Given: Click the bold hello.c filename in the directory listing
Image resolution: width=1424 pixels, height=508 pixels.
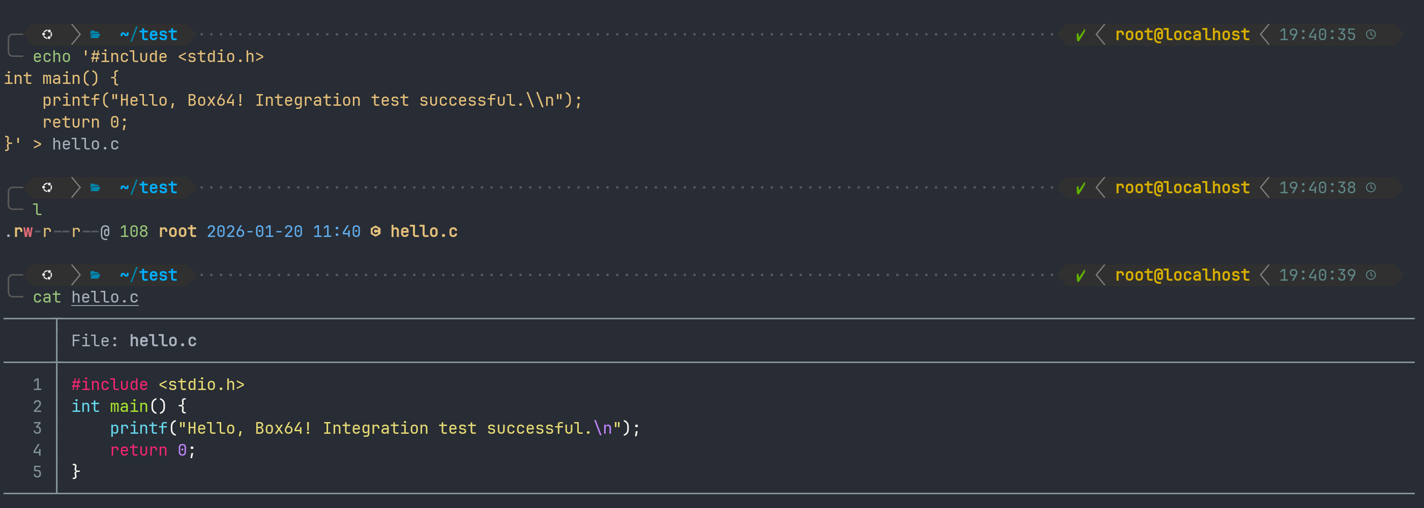Looking at the screenshot, I should point(424,231).
